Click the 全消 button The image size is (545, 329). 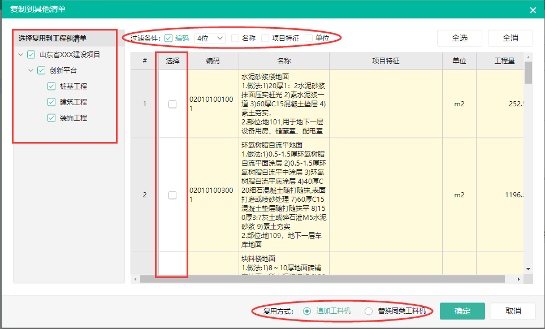(511, 38)
